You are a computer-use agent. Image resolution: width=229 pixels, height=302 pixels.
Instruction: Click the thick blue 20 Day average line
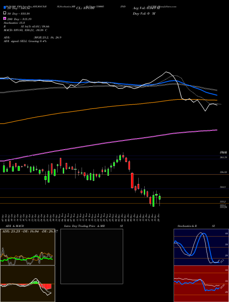coord(108,82)
